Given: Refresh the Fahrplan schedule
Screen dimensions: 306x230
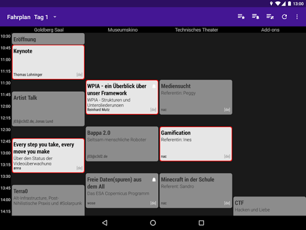Looking at the screenshot, I should pyautogui.click(x=284, y=17).
